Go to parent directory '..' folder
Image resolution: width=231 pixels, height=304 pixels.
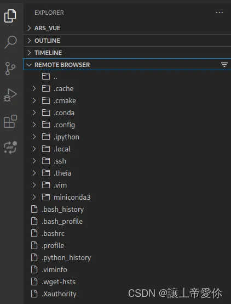click(x=128, y=77)
